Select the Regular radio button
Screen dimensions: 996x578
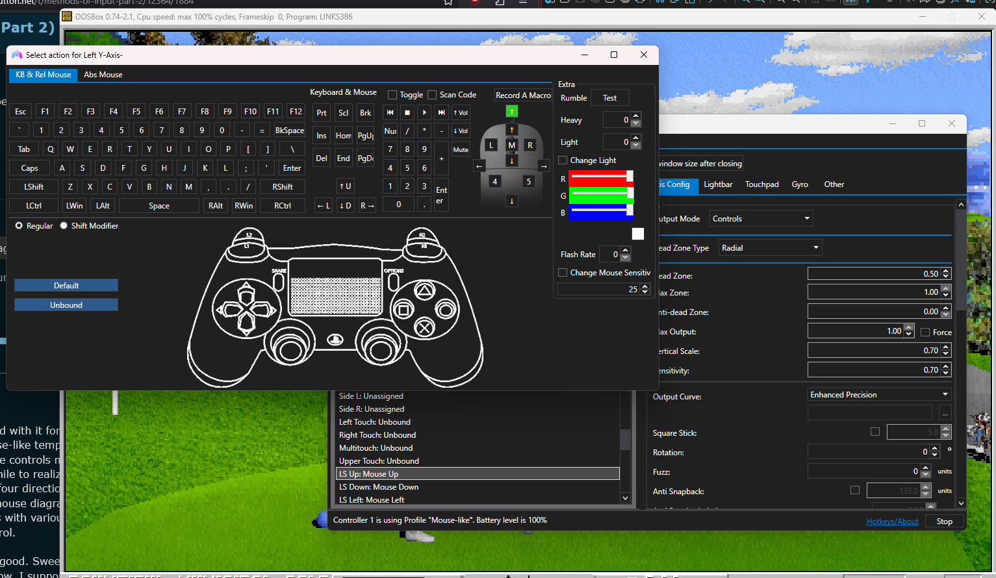click(19, 226)
